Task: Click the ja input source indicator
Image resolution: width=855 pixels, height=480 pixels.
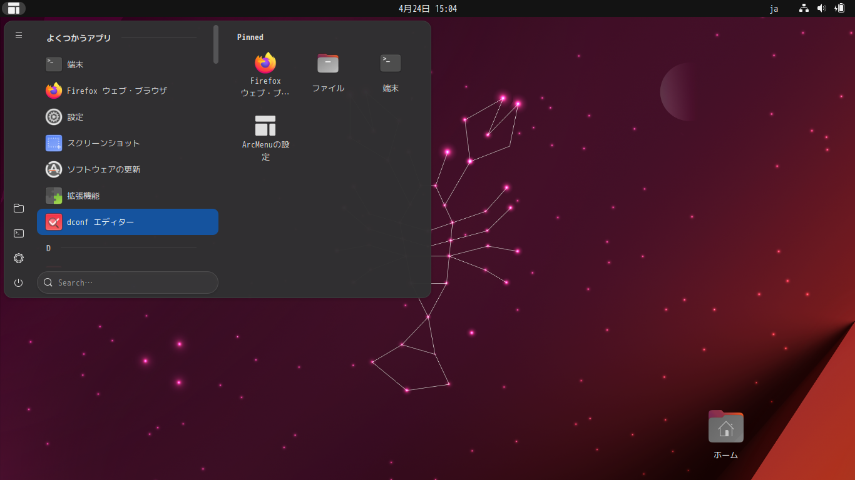Action: click(x=774, y=8)
